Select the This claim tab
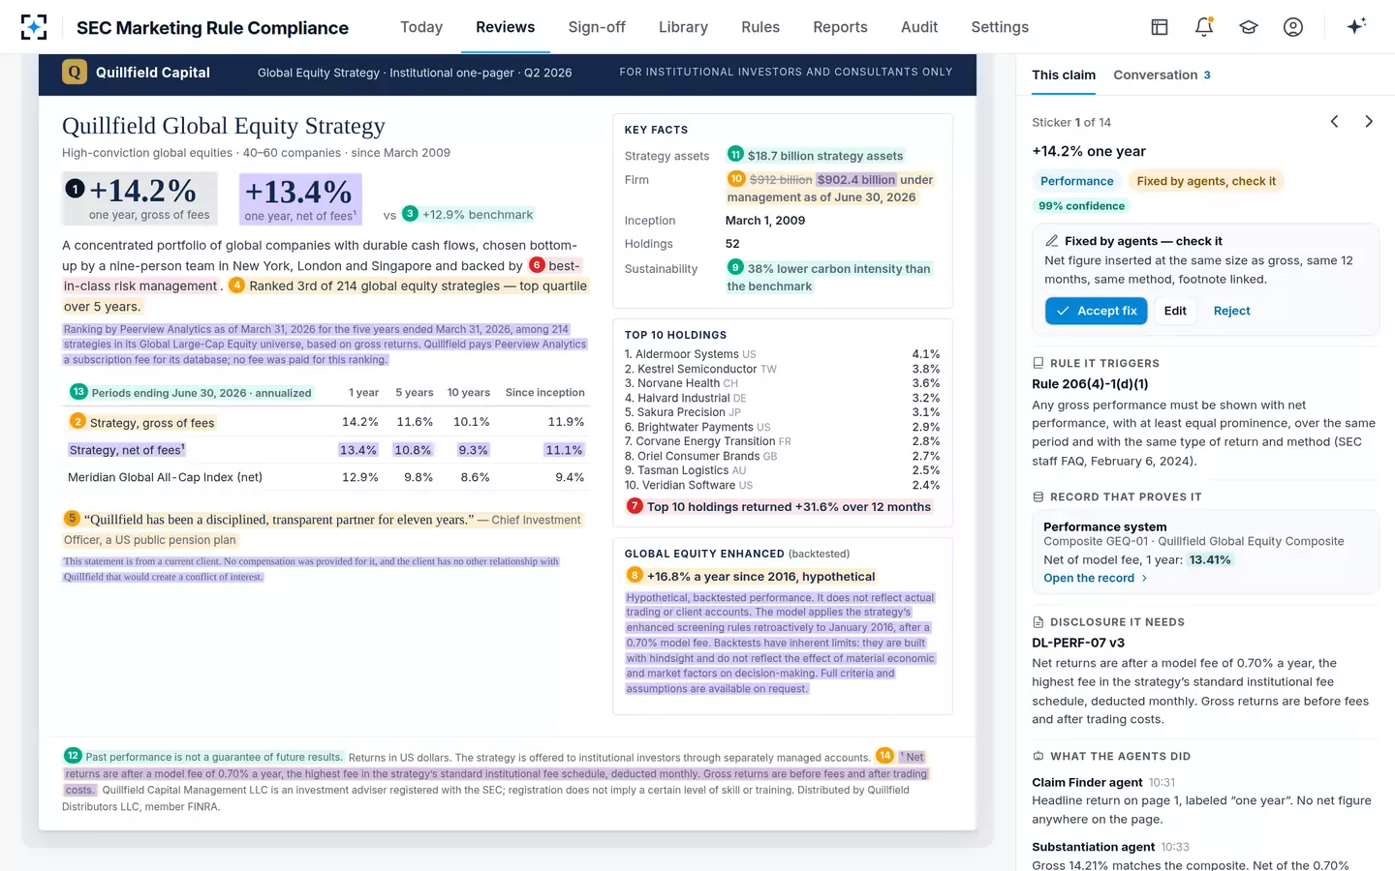 1064,75
